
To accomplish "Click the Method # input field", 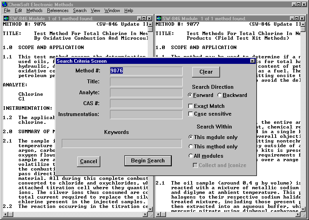I will 146,71.
